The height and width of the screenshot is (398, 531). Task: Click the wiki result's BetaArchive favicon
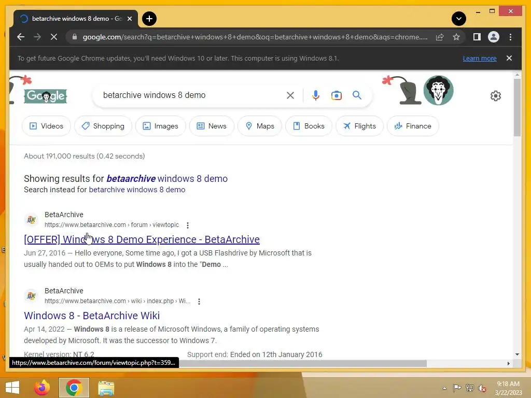(x=31, y=296)
